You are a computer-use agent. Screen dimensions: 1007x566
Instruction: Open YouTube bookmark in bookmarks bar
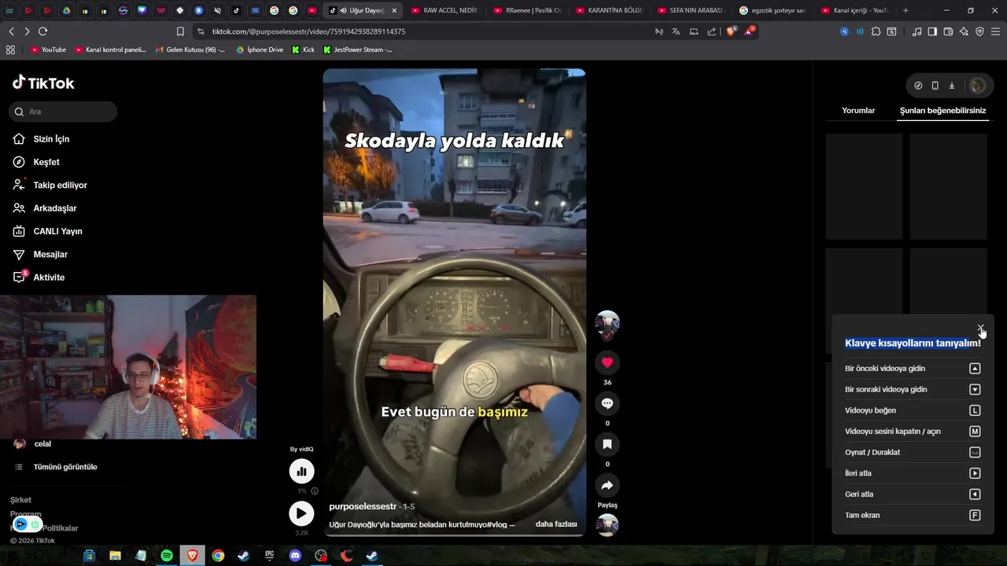click(x=48, y=50)
